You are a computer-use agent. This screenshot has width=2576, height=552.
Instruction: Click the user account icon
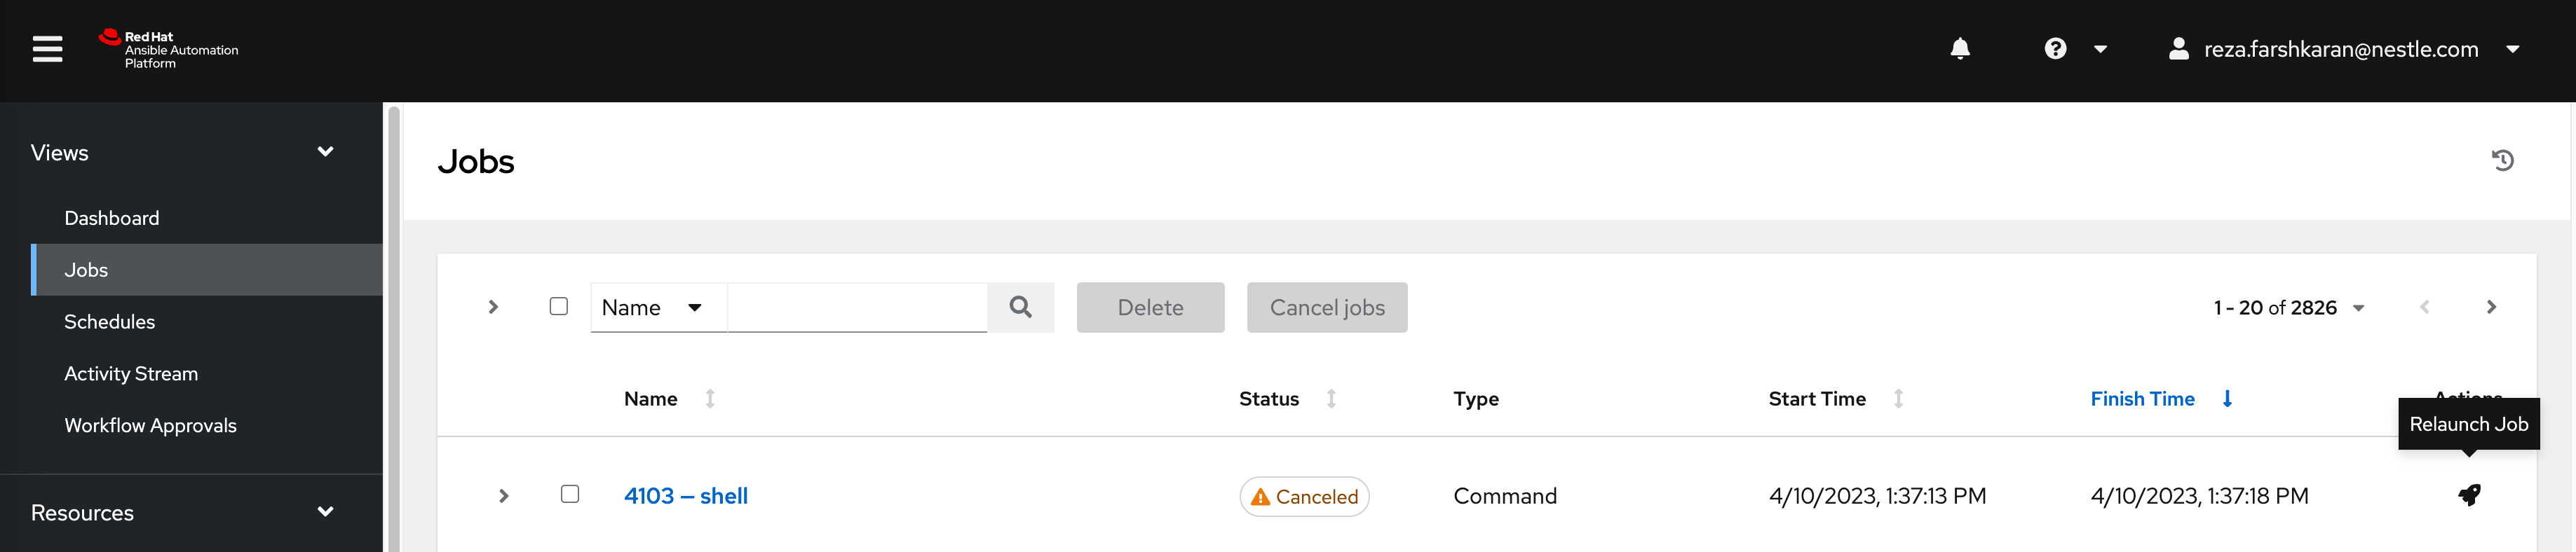pyautogui.click(x=2178, y=49)
